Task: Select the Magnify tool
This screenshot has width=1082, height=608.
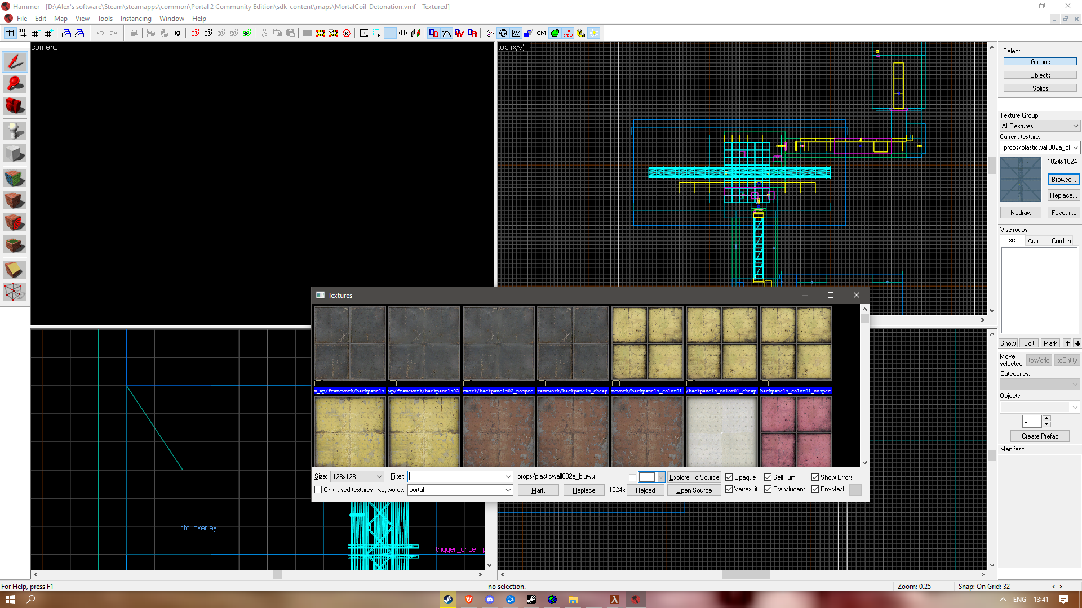Action: (x=15, y=83)
